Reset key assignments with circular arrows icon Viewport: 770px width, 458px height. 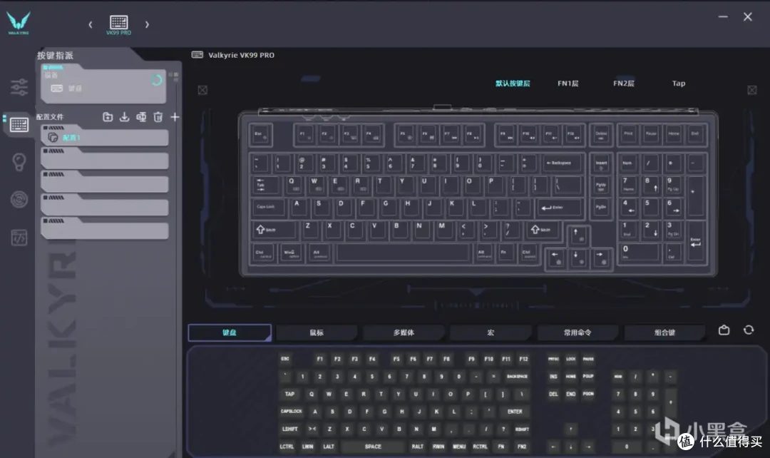pyautogui.click(x=749, y=330)
